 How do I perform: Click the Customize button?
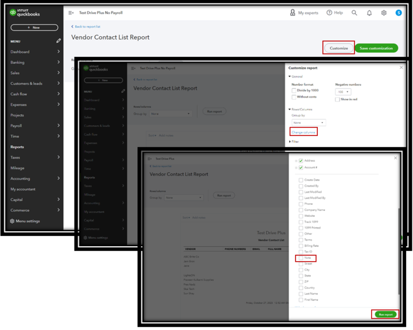339,48
